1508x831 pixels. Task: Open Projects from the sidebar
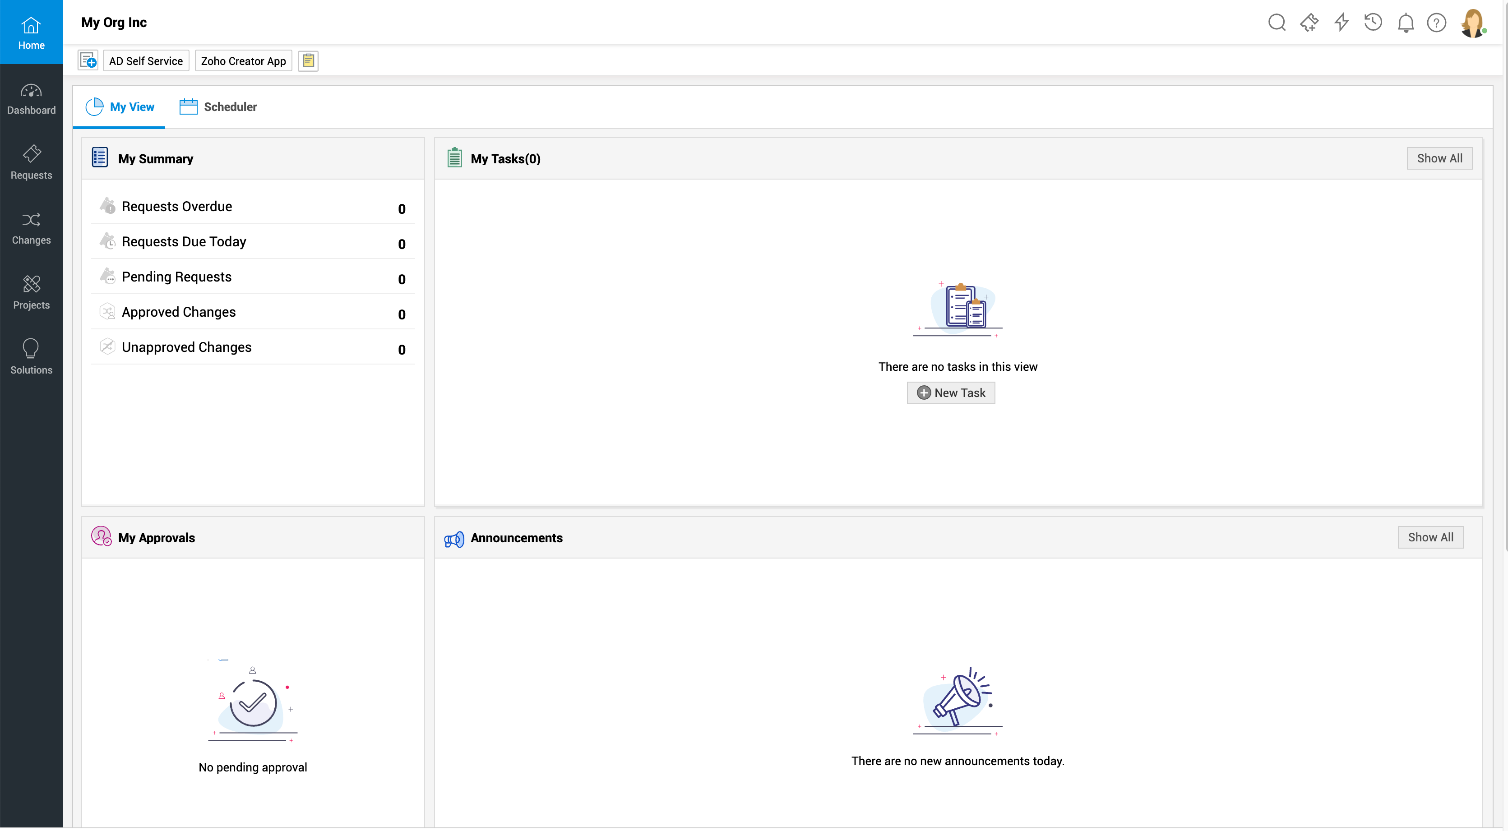coord(32,293)
